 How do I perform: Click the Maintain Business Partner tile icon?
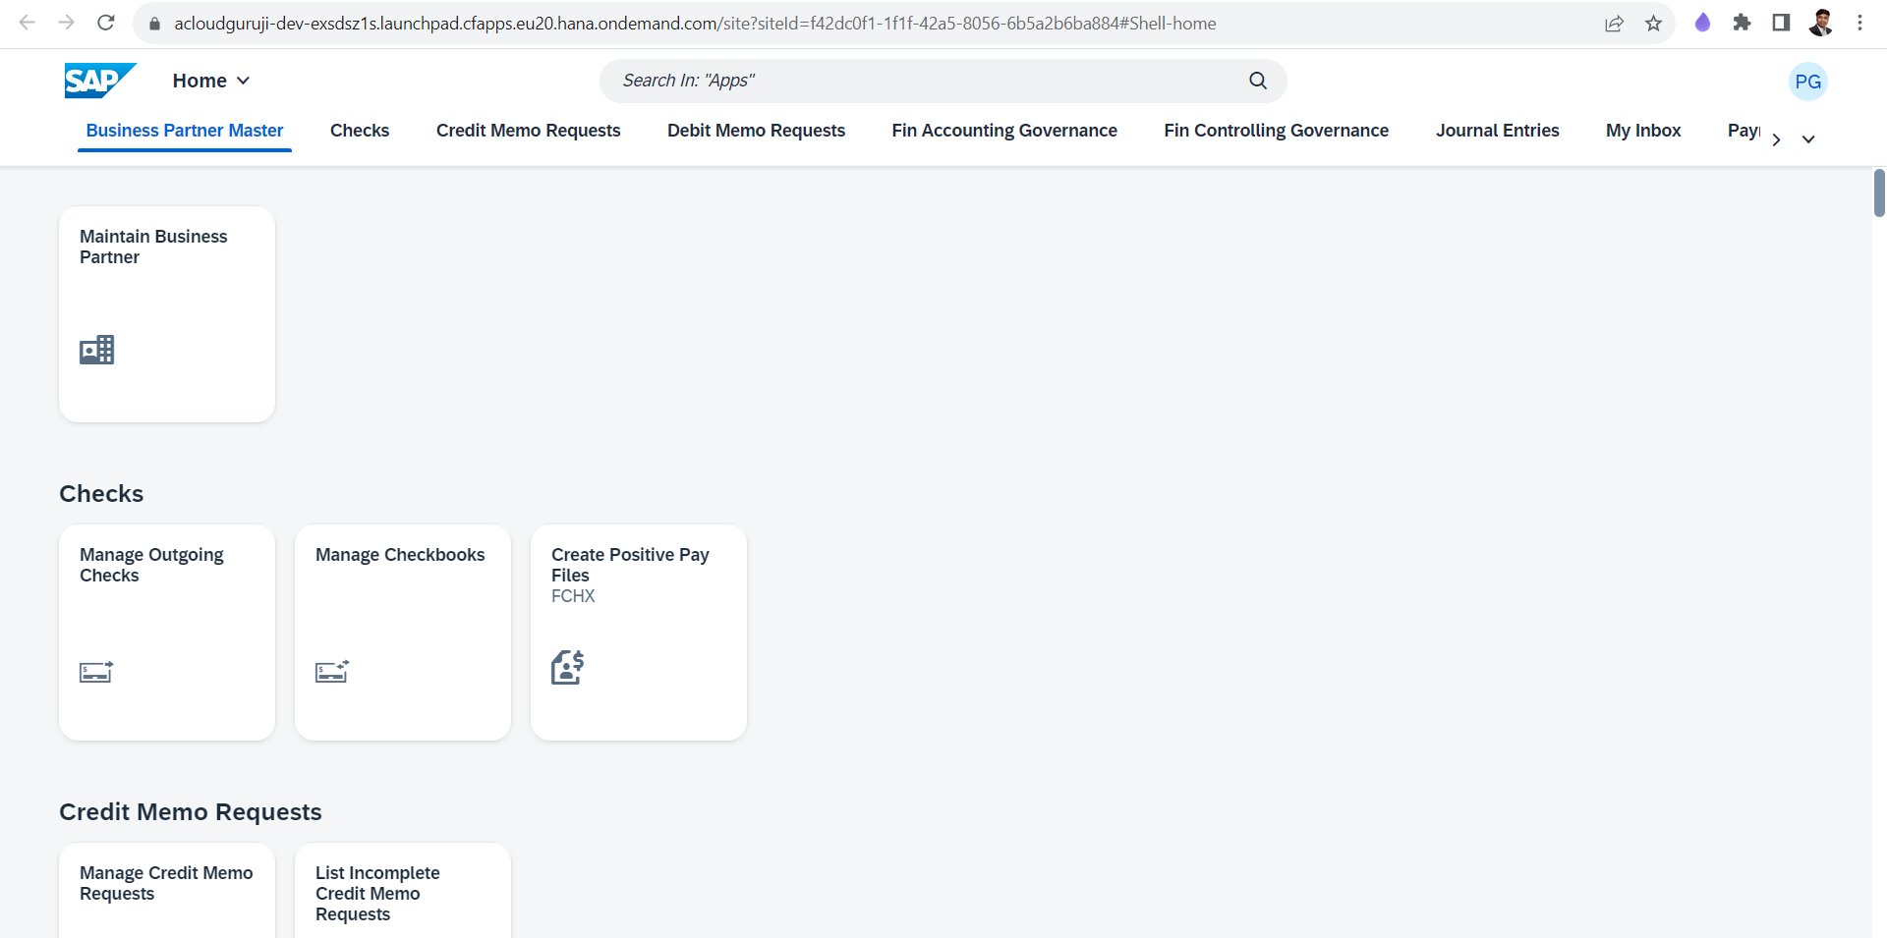click(x=96, y=350)
